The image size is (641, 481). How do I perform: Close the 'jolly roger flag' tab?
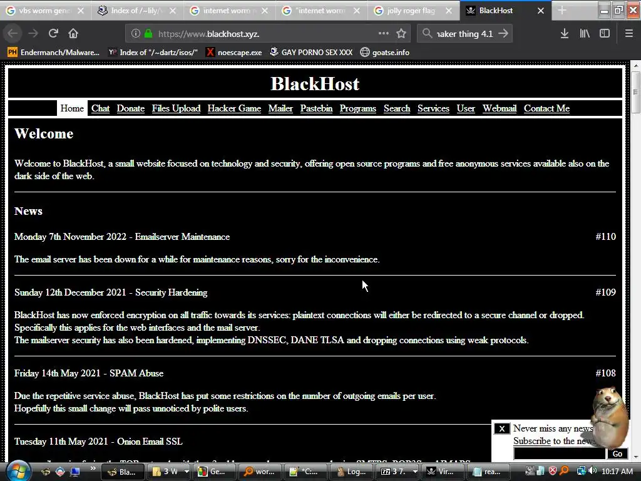click(449, 11)
